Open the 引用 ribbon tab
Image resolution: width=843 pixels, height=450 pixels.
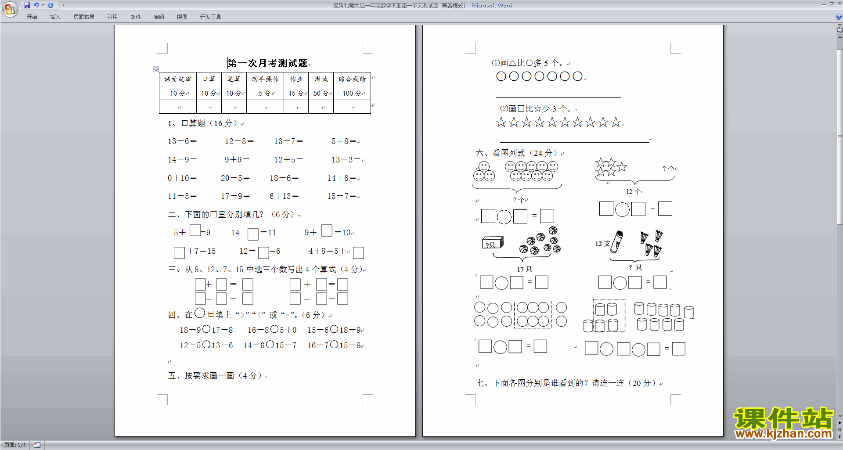pyautogui.click(x=112, y=17)
